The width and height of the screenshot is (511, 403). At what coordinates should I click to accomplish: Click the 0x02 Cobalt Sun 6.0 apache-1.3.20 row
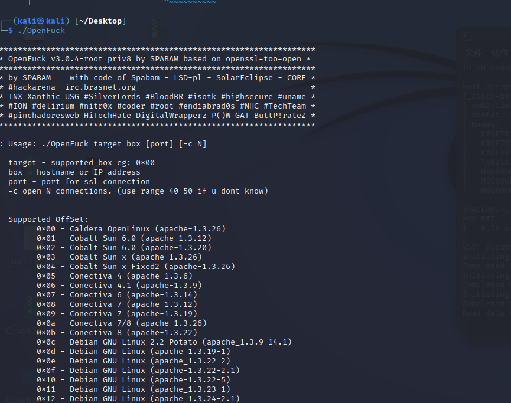click(124, 248)
